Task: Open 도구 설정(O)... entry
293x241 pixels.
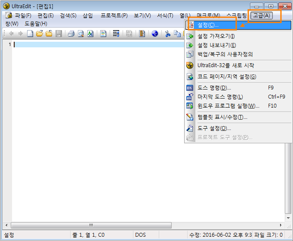Action: click(x=238, y=128)
